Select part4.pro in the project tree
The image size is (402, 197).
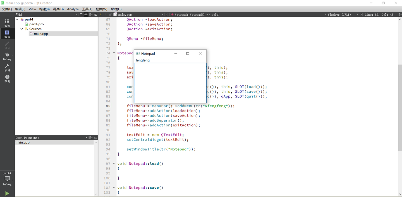pos(36,24)
